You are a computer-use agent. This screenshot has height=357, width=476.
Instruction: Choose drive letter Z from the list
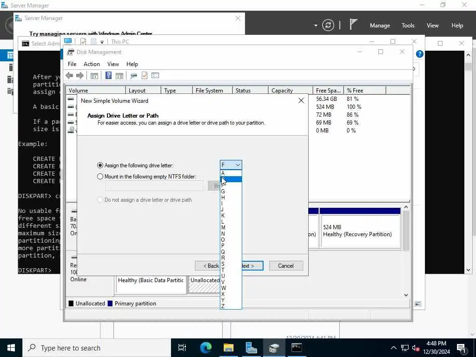231,306
